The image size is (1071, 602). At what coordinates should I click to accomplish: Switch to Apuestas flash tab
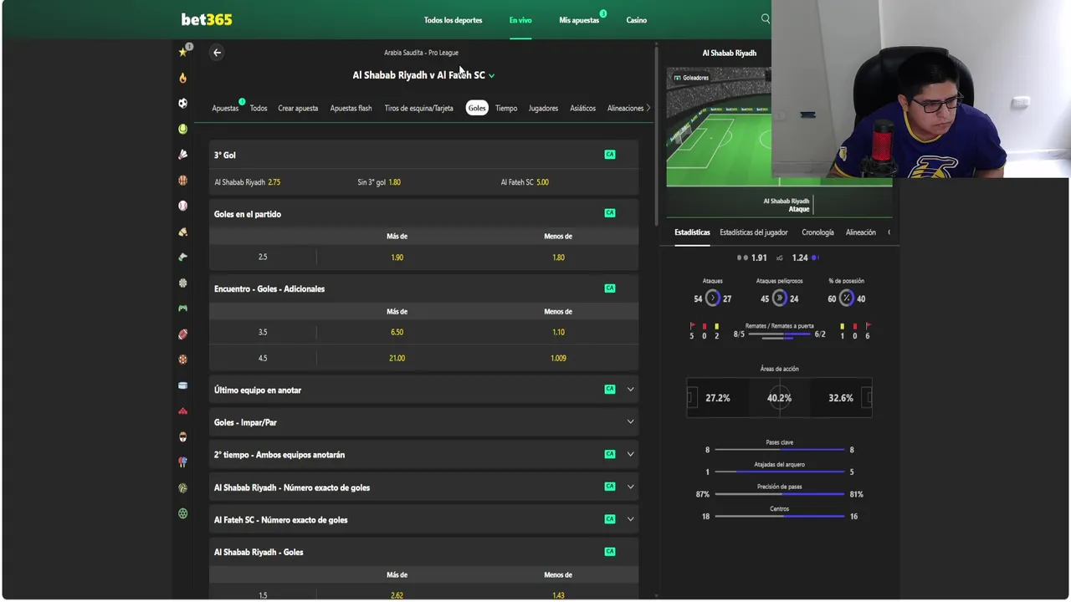coord(351,108)
